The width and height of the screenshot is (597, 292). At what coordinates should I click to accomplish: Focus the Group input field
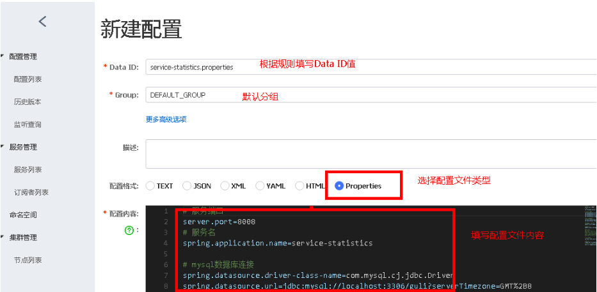[371, 95]
